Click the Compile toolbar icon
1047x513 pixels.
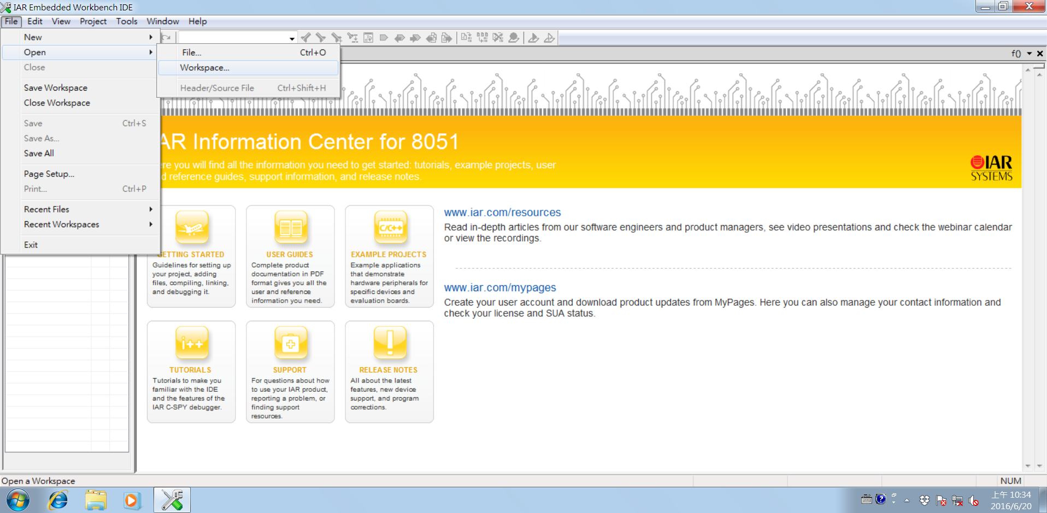tap(466, 38)
